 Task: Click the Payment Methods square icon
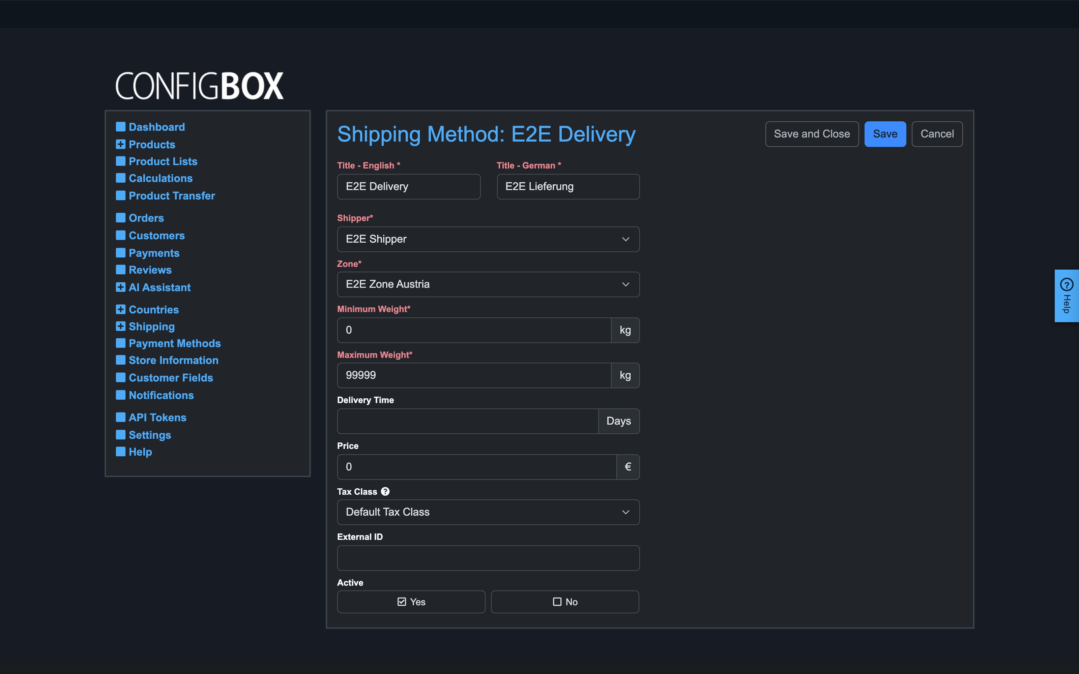120,343
